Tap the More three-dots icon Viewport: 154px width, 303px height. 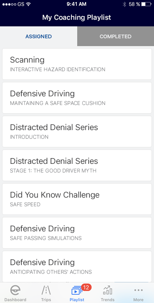coord(138,290)
